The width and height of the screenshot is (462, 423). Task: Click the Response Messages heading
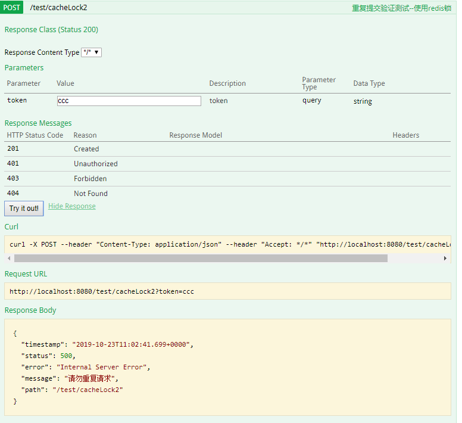[x=38, y=123]
